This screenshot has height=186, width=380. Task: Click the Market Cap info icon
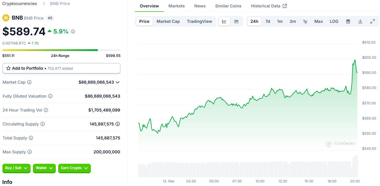click(x=29, y=82)
